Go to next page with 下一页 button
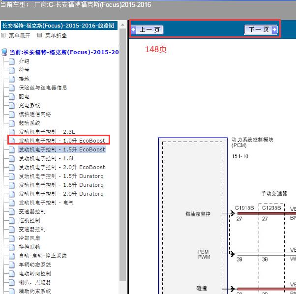This screenshot has height=294, width=296. tap(261, 29)
